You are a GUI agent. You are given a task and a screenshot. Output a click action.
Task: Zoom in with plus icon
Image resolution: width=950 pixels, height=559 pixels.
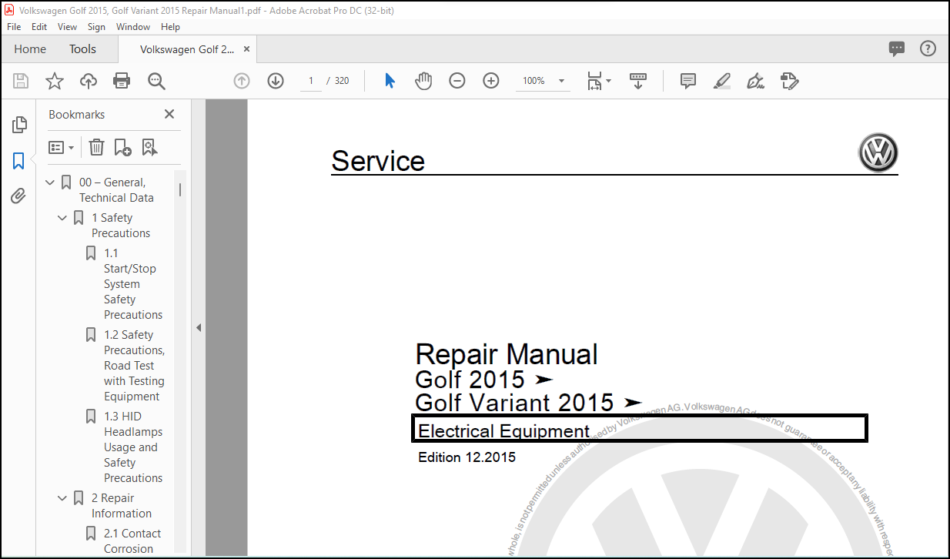(491, 81)
